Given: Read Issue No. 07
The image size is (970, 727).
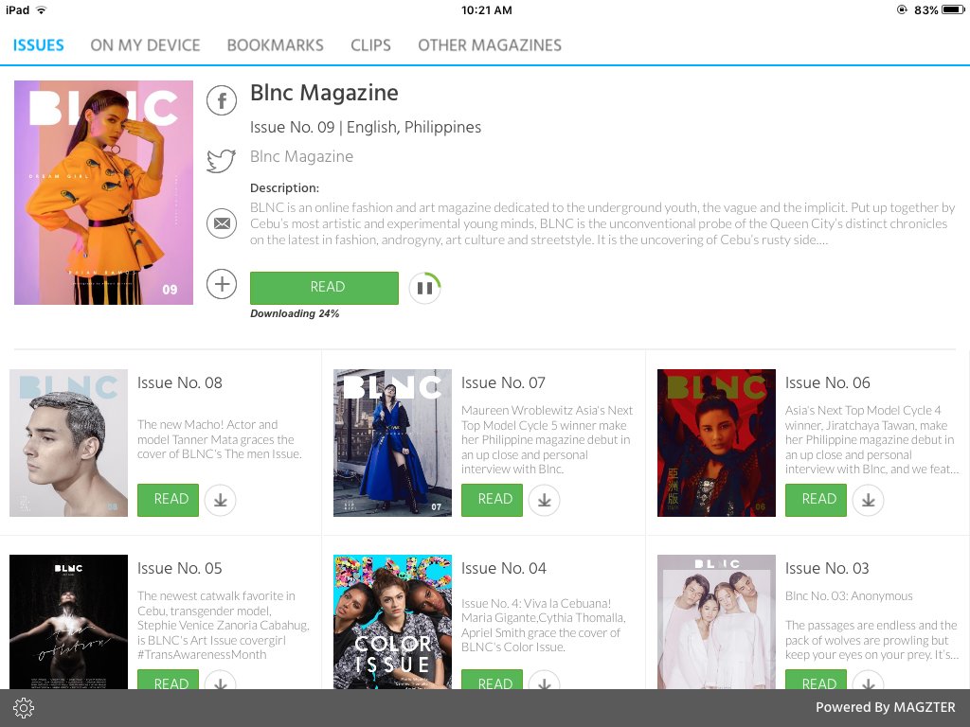Looking at the screenshot, I should tap(492, 500).
